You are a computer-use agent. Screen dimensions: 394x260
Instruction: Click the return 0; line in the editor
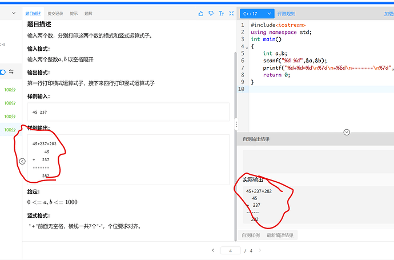coord(276,75)
